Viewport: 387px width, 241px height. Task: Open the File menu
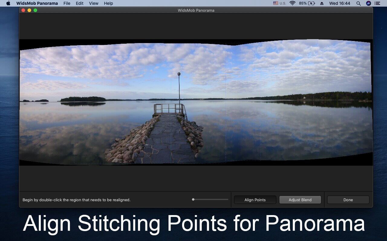[67, 3]
